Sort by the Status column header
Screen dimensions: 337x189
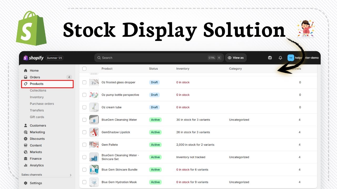(x=153, y=69)
